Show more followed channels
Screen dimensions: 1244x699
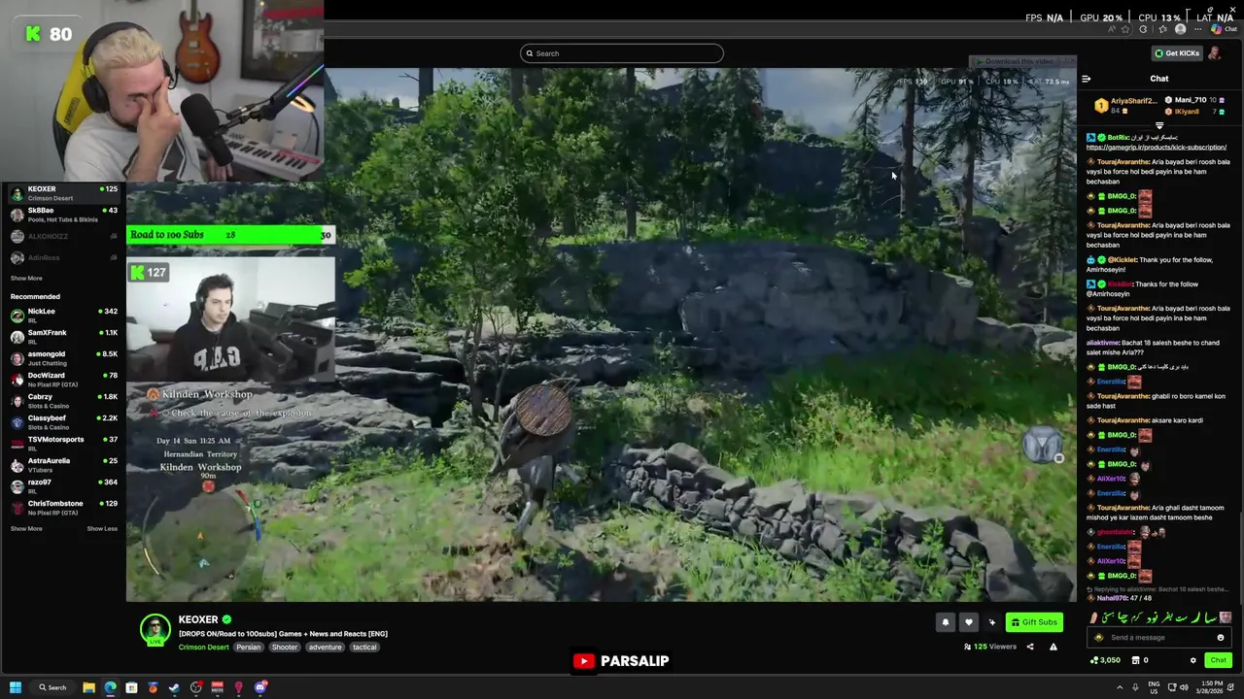[26, 278]
